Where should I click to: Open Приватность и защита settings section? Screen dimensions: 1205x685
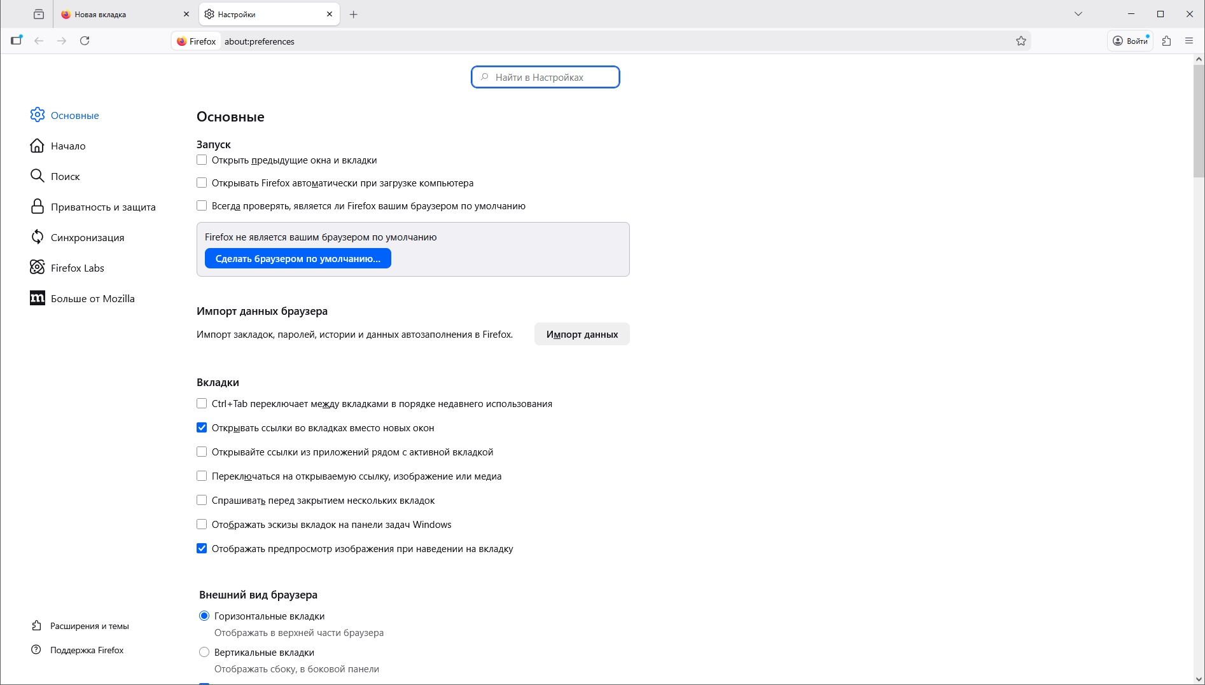pyautogui.click(x=102, y=207)
